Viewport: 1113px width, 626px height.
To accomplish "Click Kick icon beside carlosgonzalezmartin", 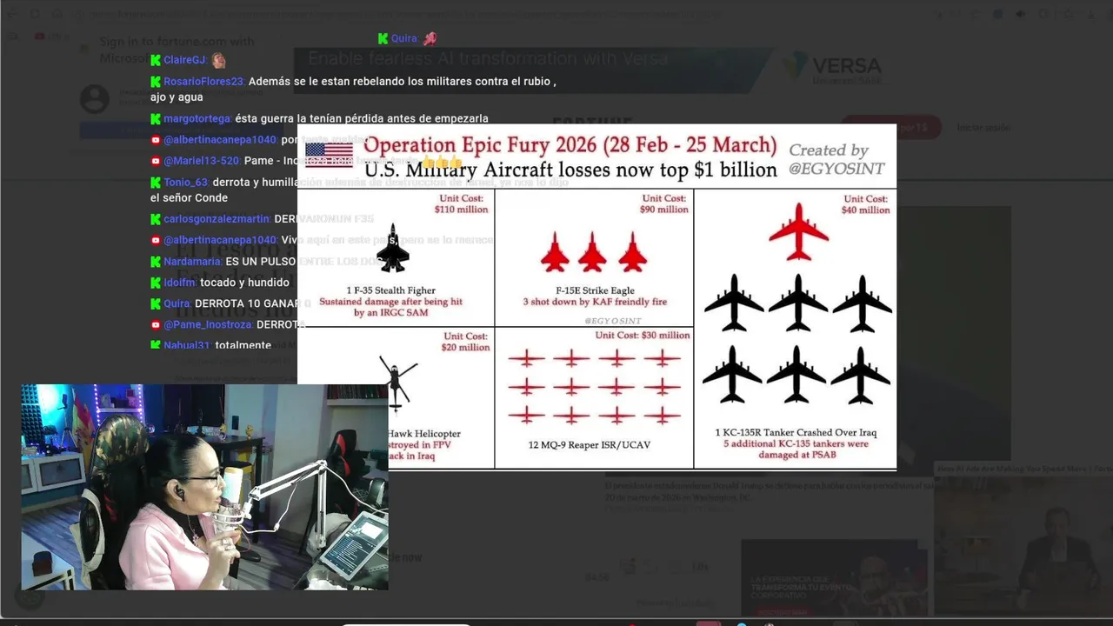I will tap(156, 219).
